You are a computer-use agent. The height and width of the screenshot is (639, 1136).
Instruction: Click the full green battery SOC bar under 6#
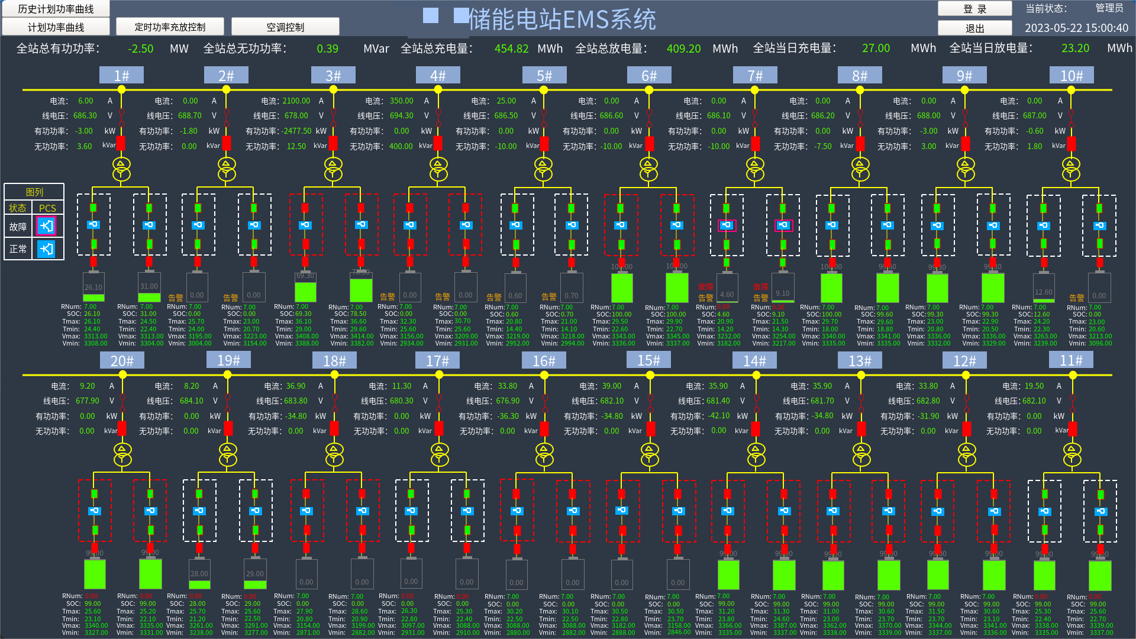pyautogui.click(x=621, y=288)
